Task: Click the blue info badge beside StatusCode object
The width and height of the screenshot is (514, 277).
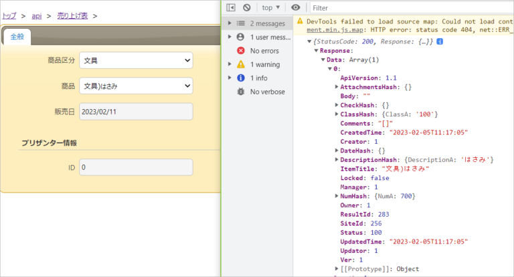Action: click(440, 41)
